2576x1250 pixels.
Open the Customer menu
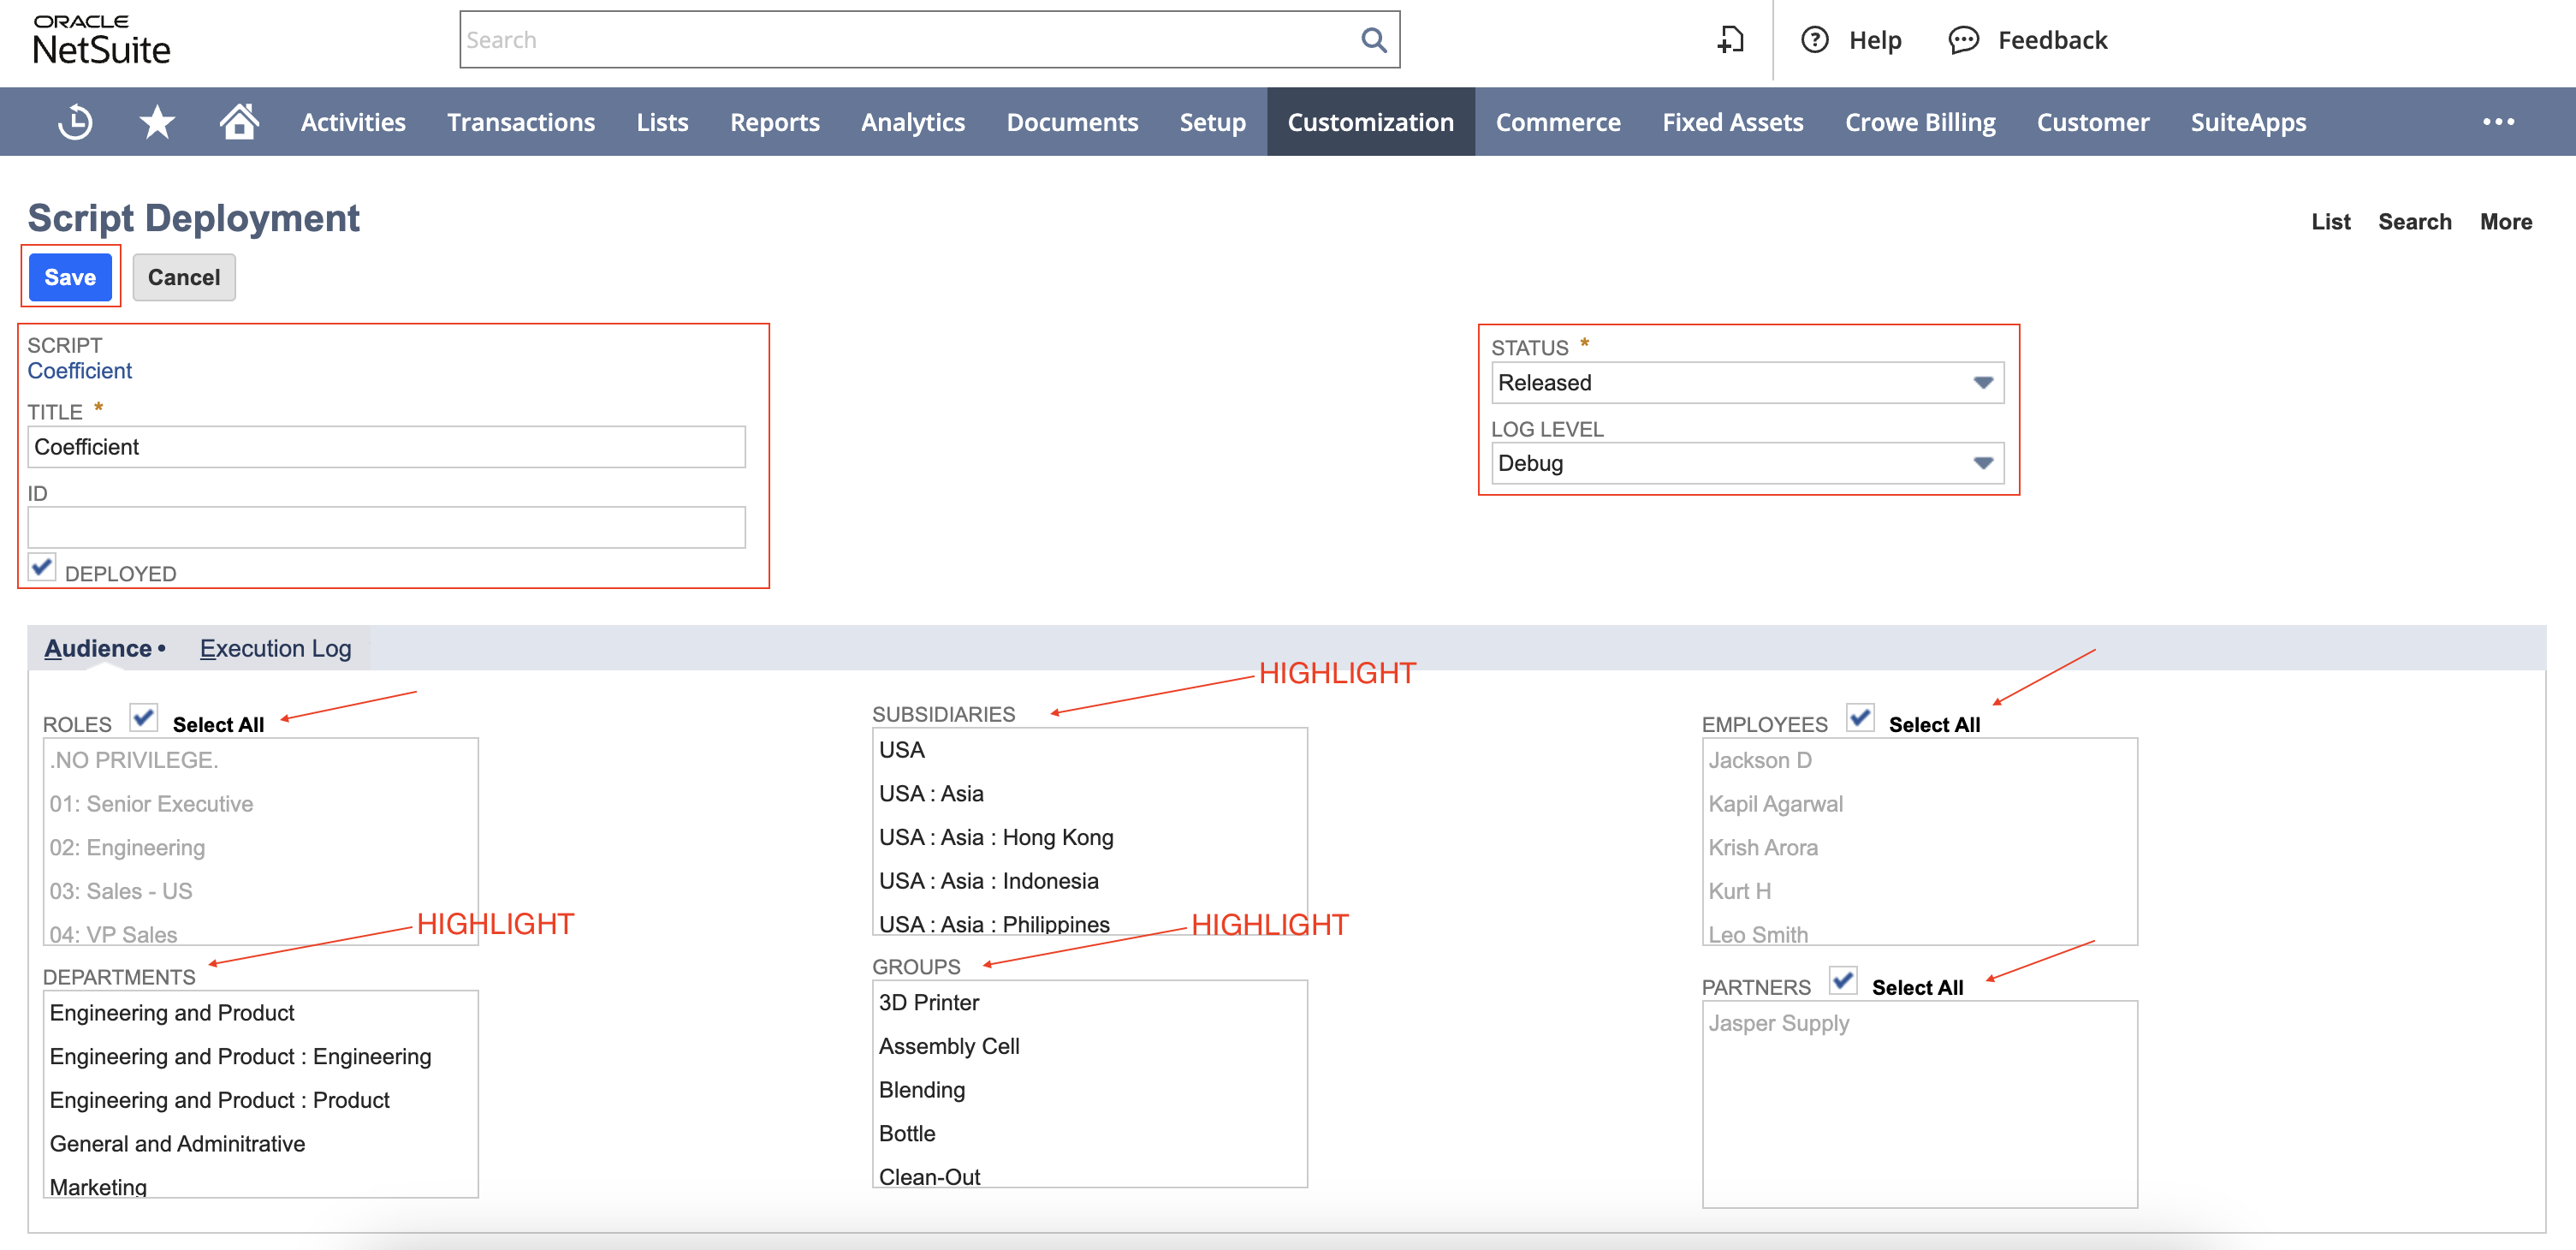[x=2093, y=122]
